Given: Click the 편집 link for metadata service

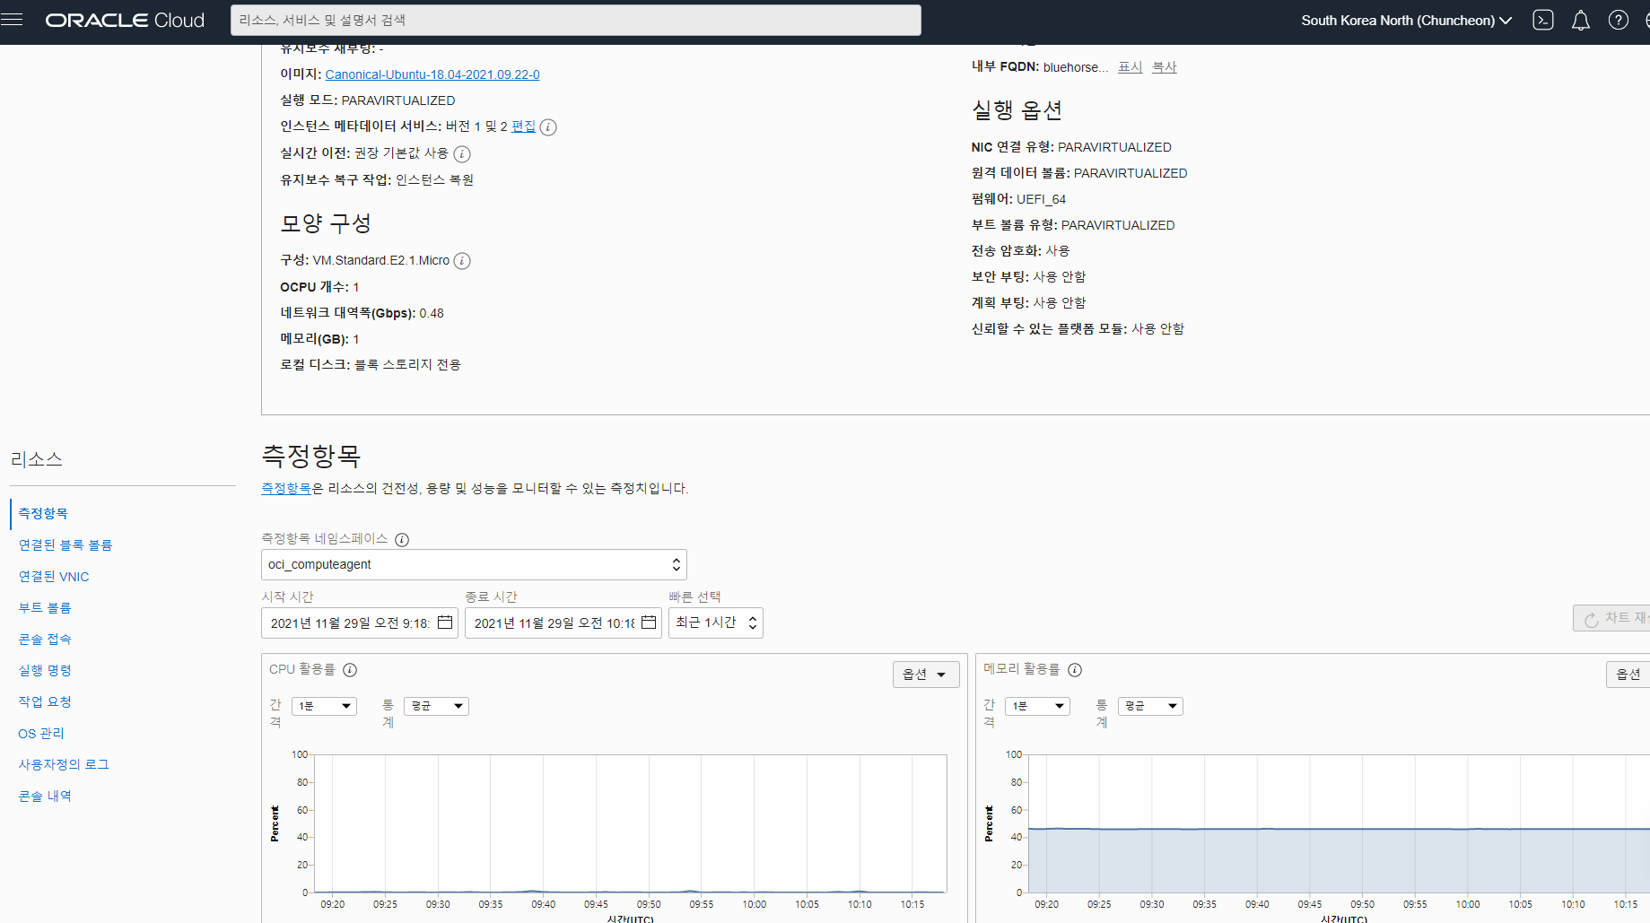Looking at the screenshot, I should [523, 126].
